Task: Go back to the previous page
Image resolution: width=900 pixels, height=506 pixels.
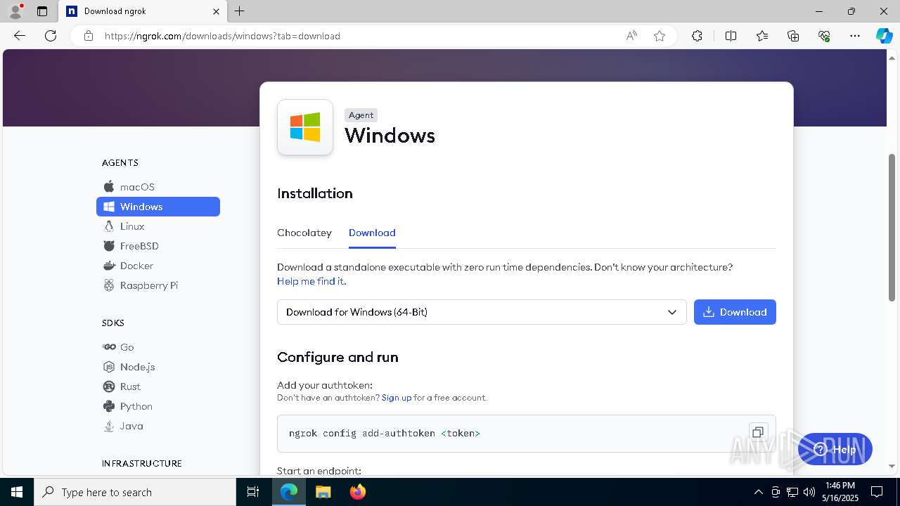Action: pos(20,36)
